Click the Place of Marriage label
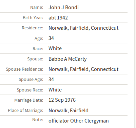Screen dimensions: 136x128 (x=25, y=111)
